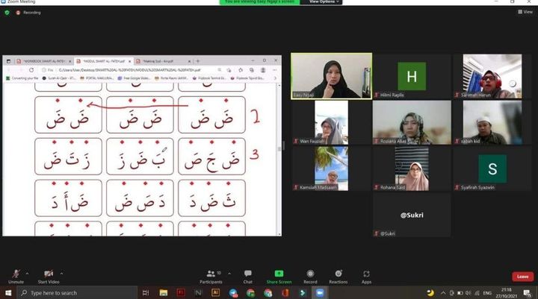Open the Reactions menu

(x=338, y=275)
